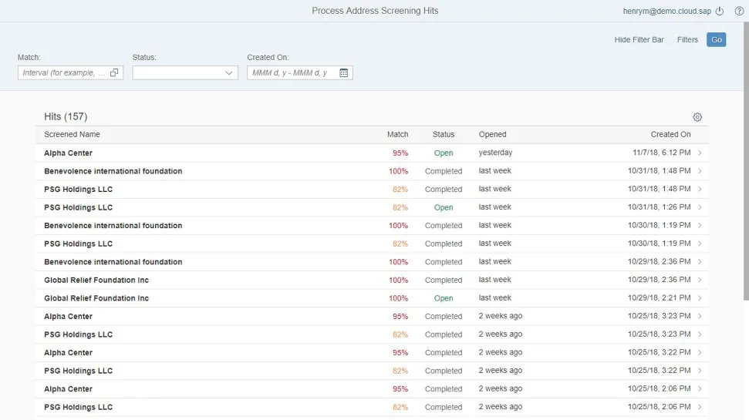Click the Status column header
Viewport: 749px width, 420px height.
[444, 134]
